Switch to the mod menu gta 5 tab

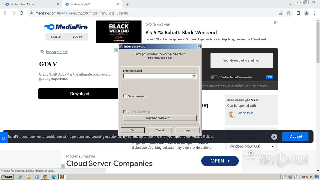pyautogui.click(x=91, y=4)
